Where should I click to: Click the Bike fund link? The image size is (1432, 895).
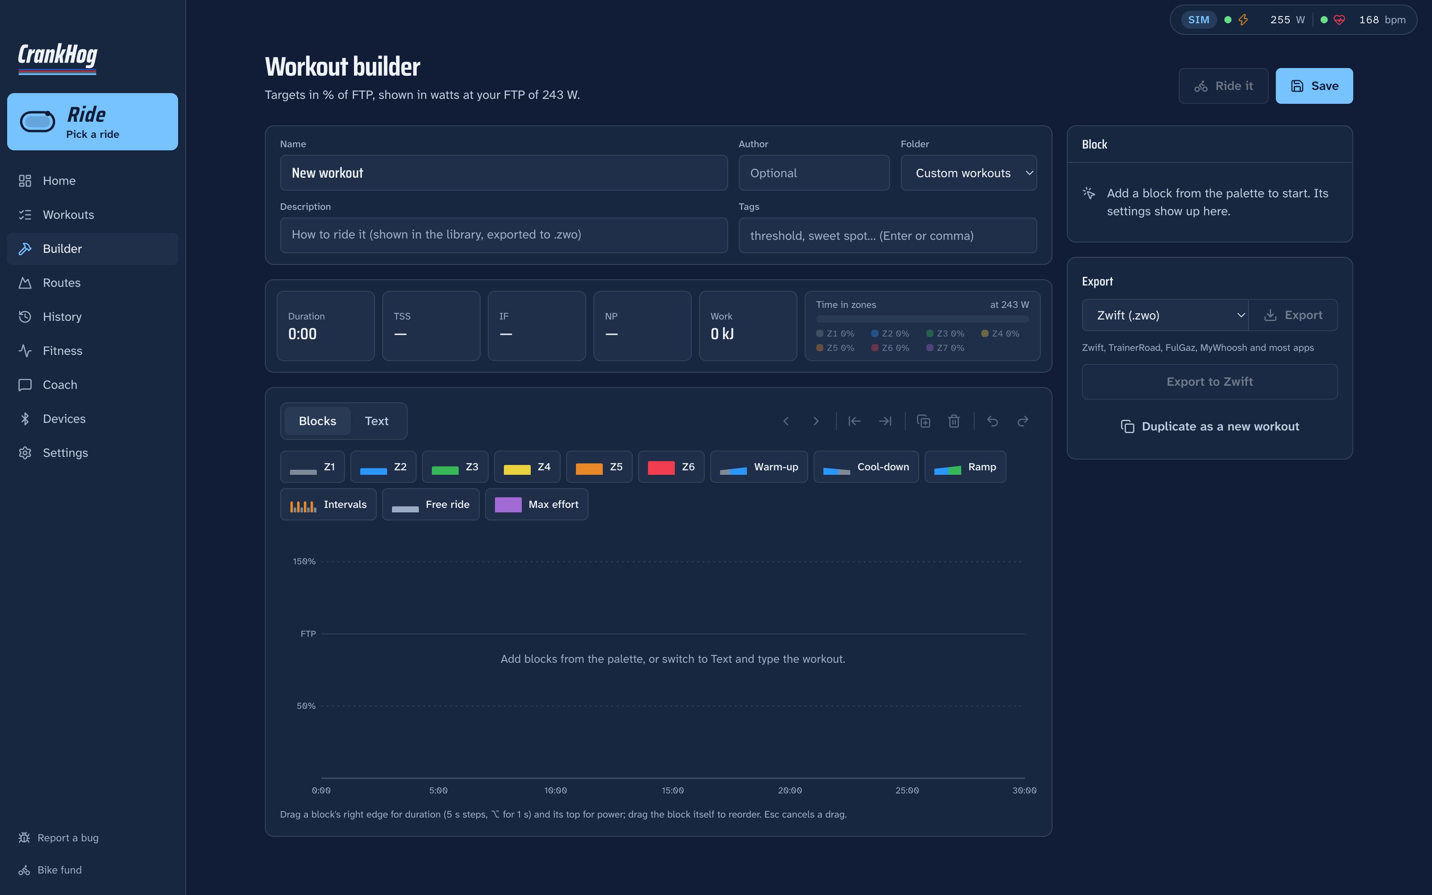point(50,869)
